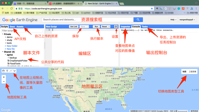The height and width of the screenshot is (112, 199).
Task: Create a New folder
Action: click(x=11, y=46)
